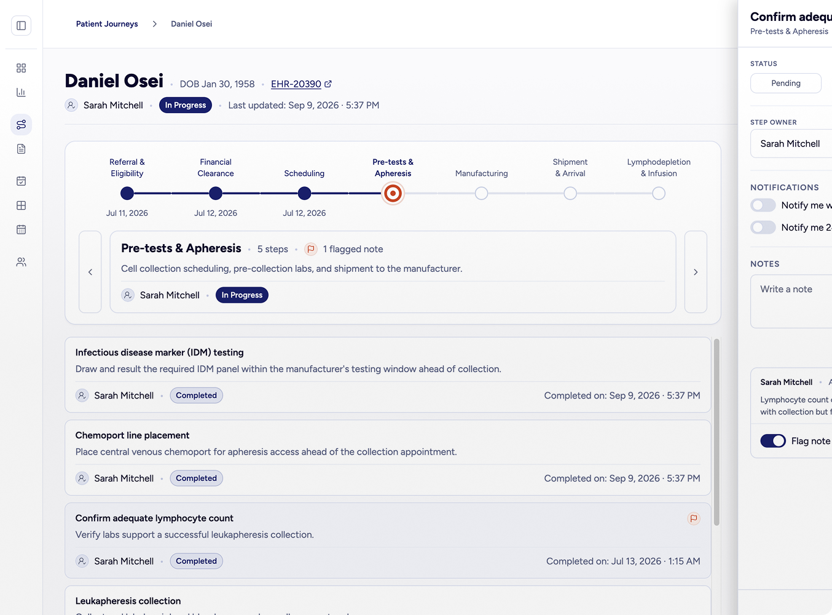The image size is (832, 615).
Task: Click the avatar icon in Chemoport line placement card
Action: coord(82,478)
